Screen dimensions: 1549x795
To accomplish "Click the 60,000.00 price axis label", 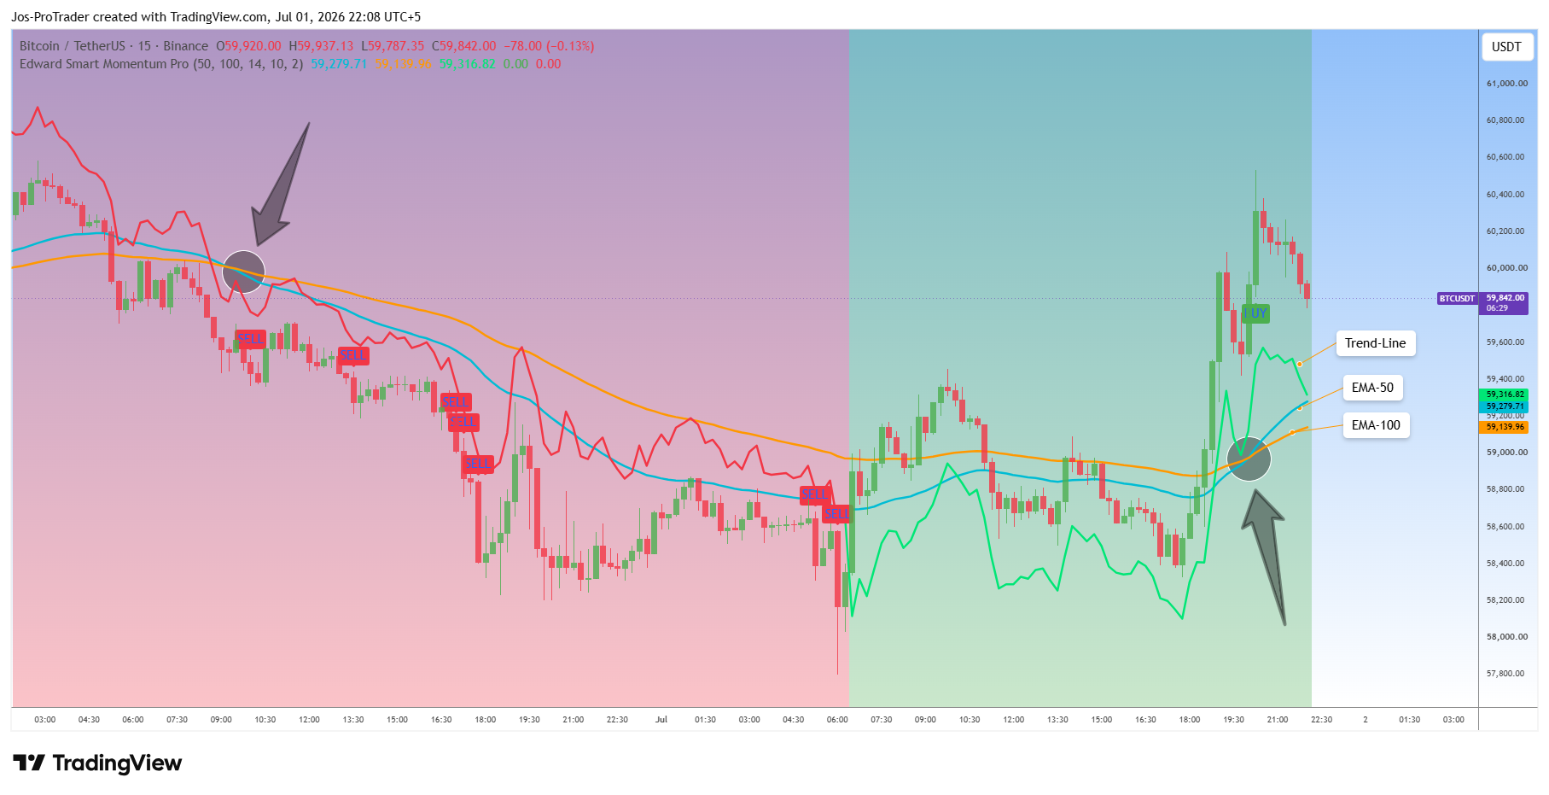I will point(1506,268).
